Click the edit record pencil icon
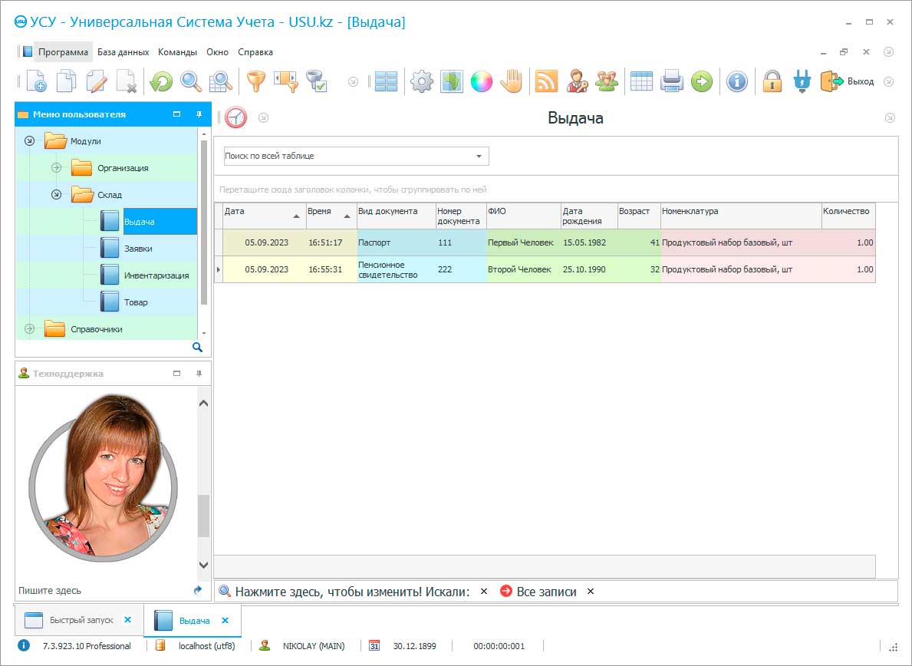The width and height of the screenshot is (912, 666). pyautogui.click(x=97, y=81)
